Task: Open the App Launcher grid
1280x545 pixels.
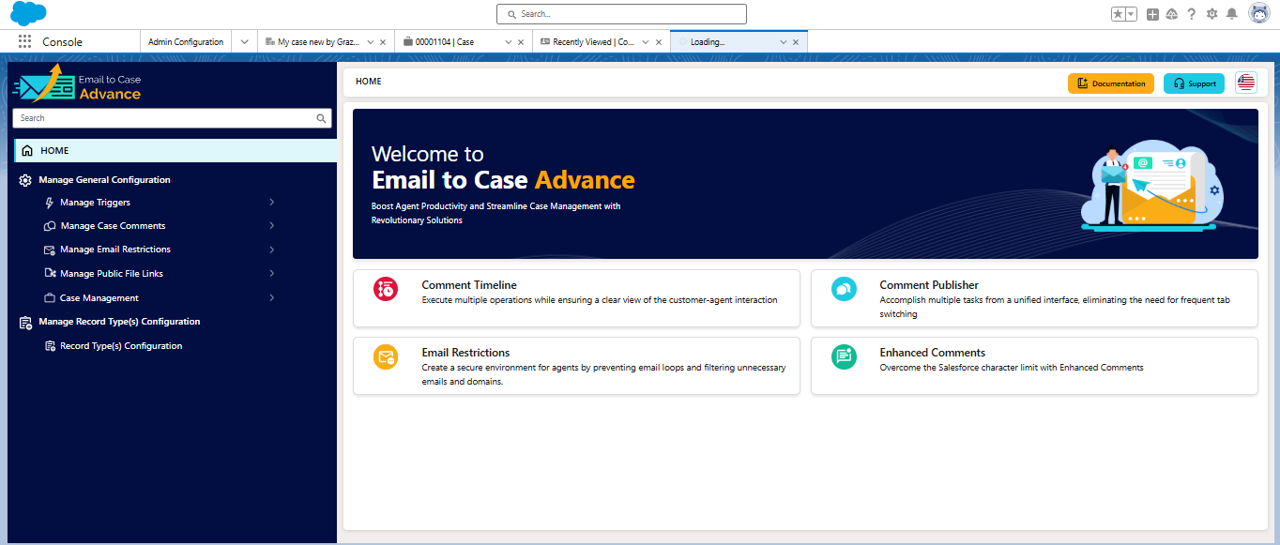Action: click(24, 41)
